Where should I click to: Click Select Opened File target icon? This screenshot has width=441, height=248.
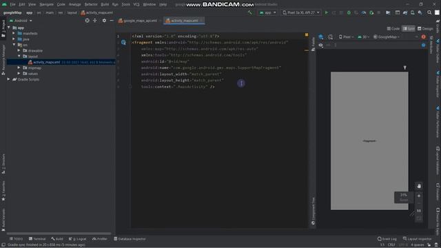coord(88,21)
